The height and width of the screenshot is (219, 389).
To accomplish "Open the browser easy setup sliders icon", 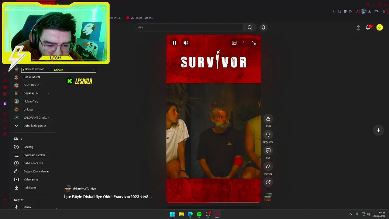I will point(384,11).
